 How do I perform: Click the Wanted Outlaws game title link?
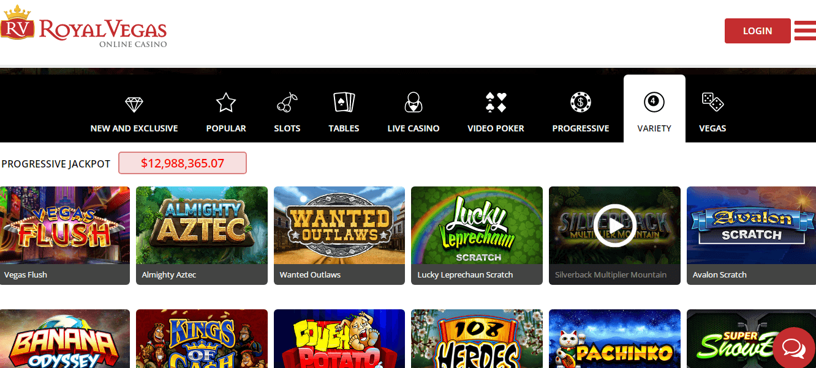tap(310, 274)
